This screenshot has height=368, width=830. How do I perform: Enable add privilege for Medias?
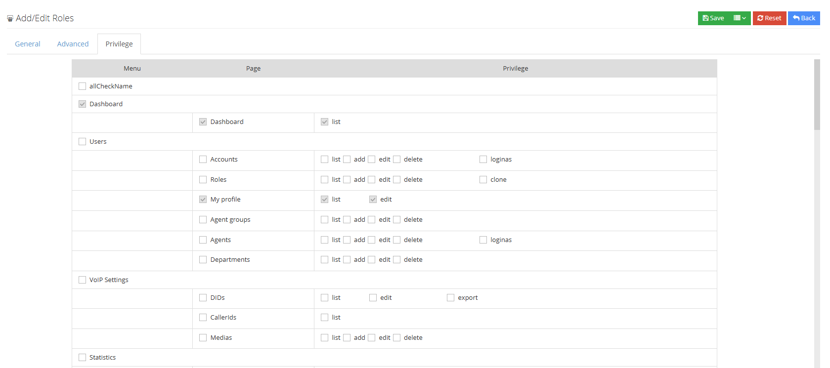tap(347, 338)
